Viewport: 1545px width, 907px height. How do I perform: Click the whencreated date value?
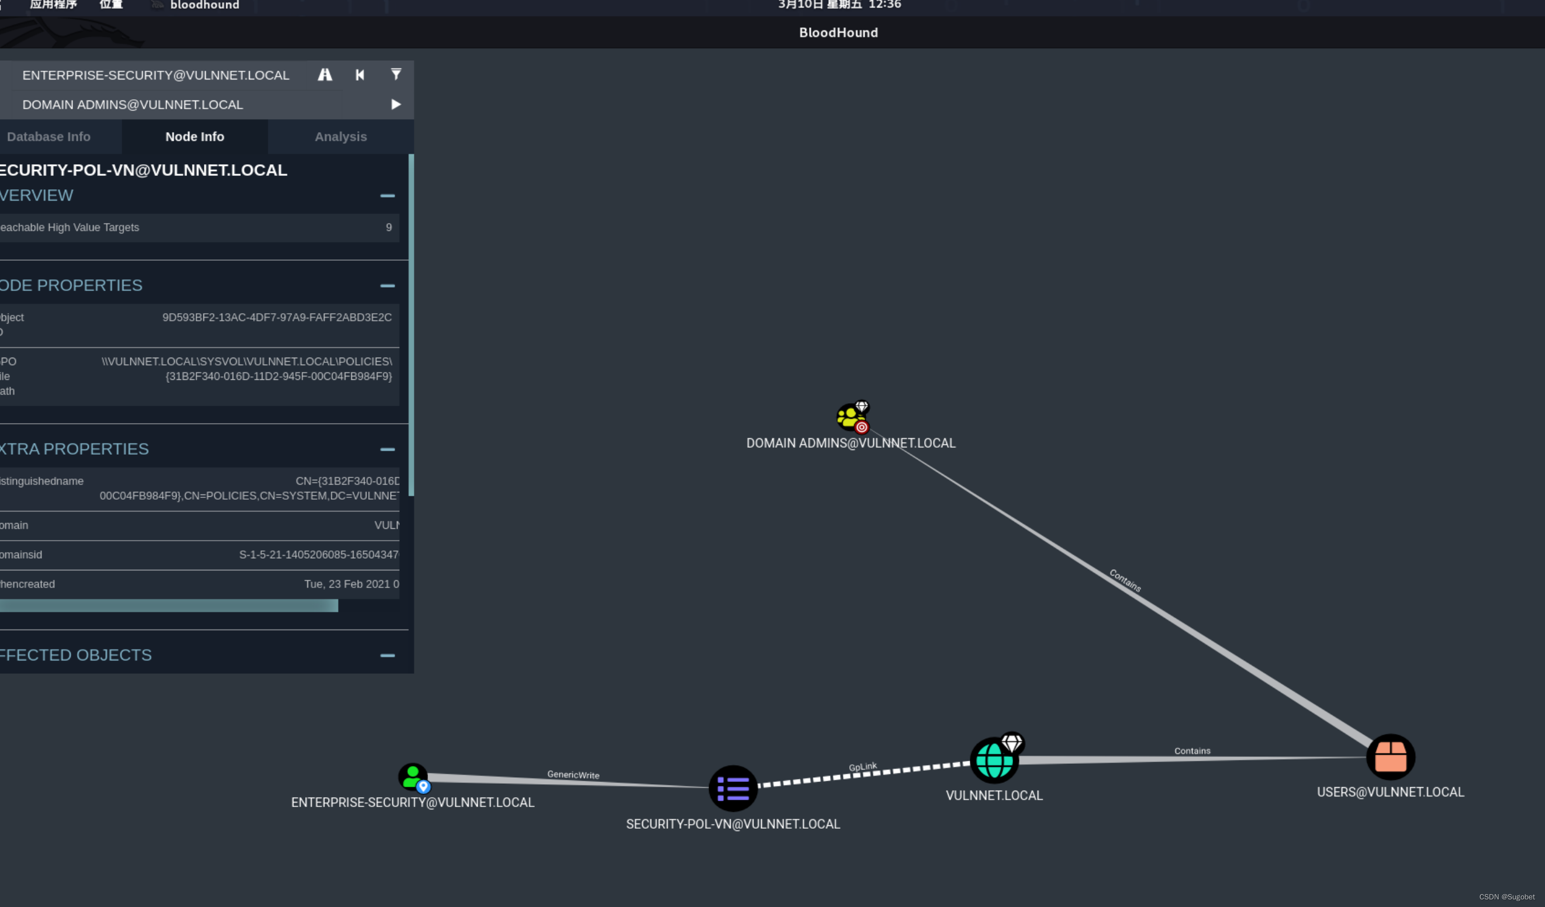[351, 584]
